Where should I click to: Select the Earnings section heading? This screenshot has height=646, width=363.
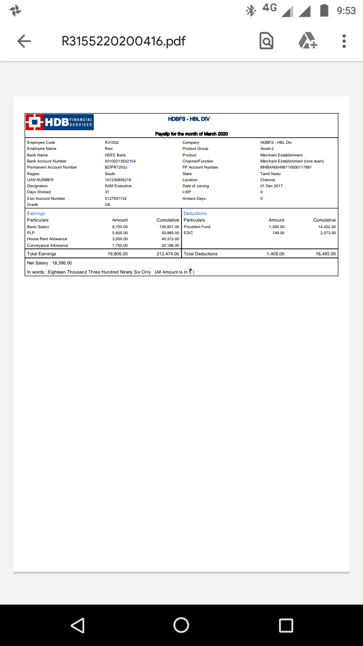point(36,213)
